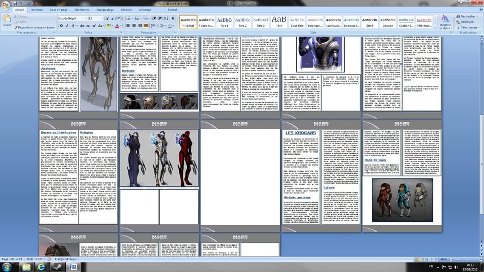Open Rechercher find tool
The width and height of the screenshot is (484, 272).
467,16
